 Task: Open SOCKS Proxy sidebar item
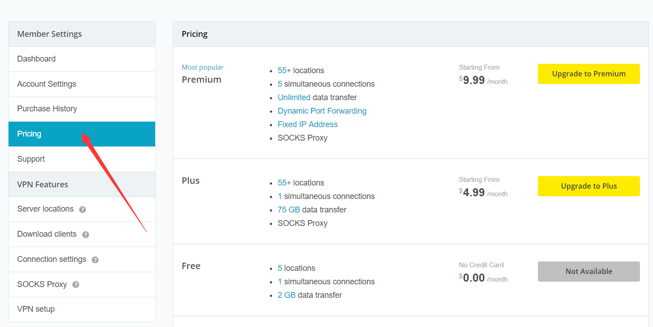[42, 284]
